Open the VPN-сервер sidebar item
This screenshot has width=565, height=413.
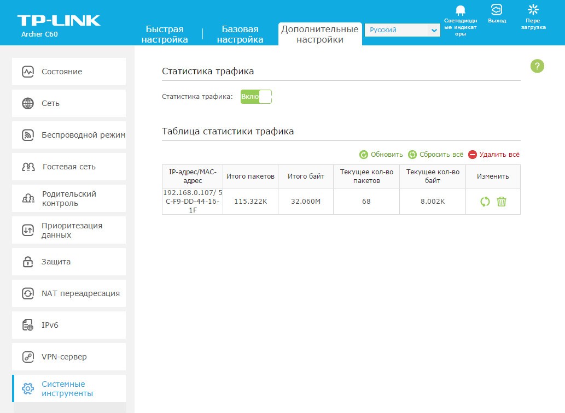click(x=64, y=357)
